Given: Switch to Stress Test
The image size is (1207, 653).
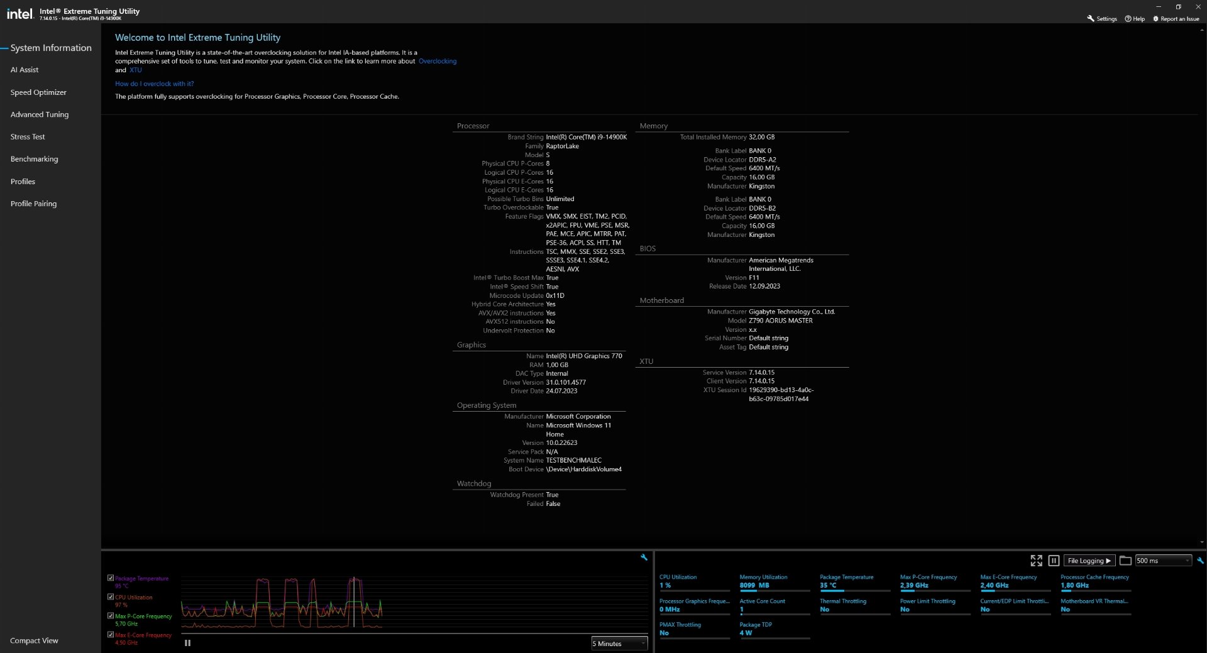Looking at the screenshot, I should click(28, 136).
